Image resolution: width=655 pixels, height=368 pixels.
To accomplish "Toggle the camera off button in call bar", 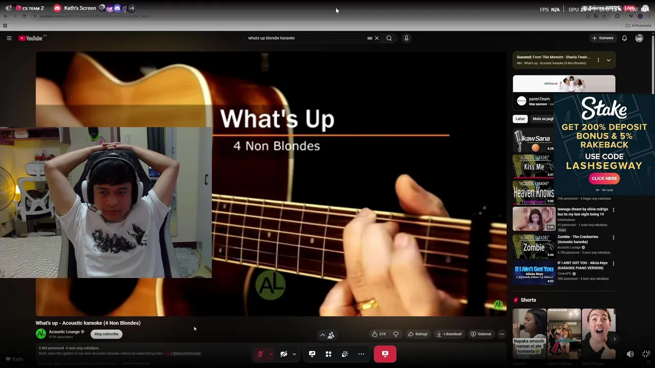I will click(283, 354).
